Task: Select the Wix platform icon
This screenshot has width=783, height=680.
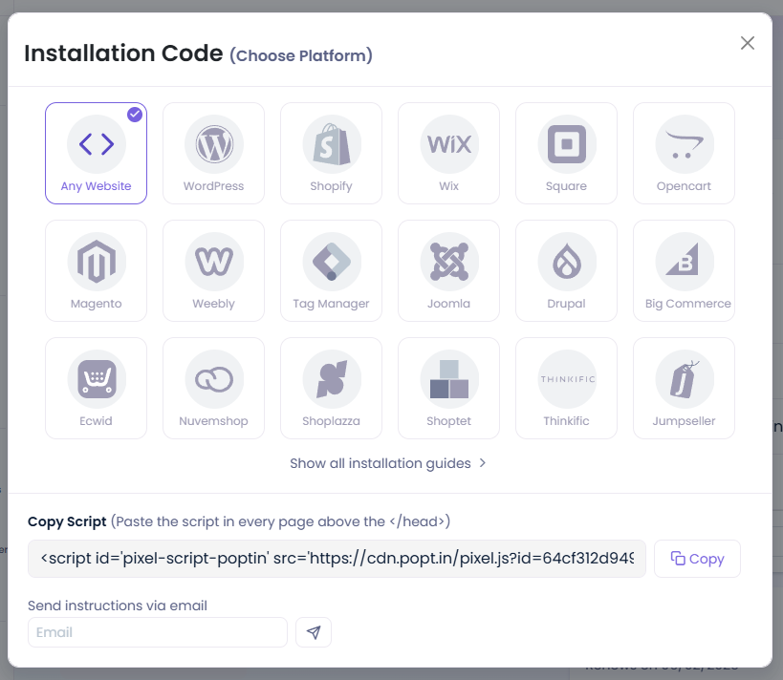Action: pos(449,144)
